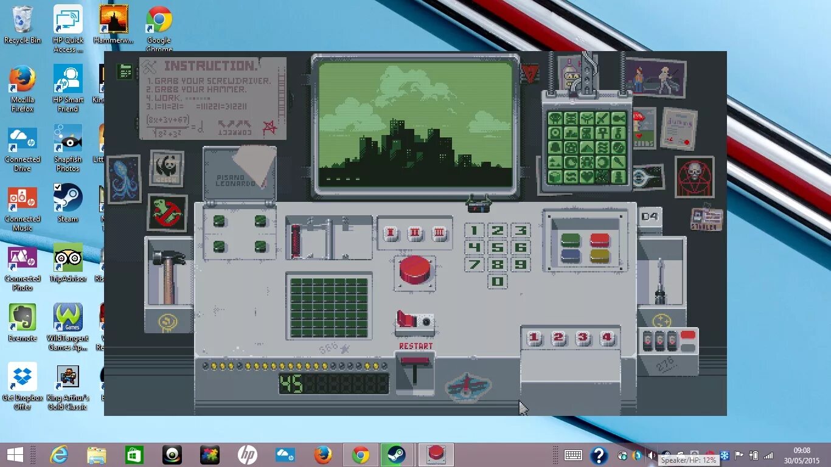Click the small red button beside dials
The height and width of the screenshot is (467, 831).
tap(688, 334)
